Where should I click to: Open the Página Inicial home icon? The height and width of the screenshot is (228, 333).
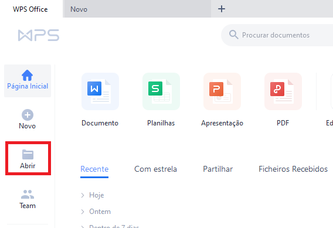(x=27, y=76)
